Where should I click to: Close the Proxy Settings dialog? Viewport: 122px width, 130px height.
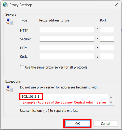pos(116,5)
